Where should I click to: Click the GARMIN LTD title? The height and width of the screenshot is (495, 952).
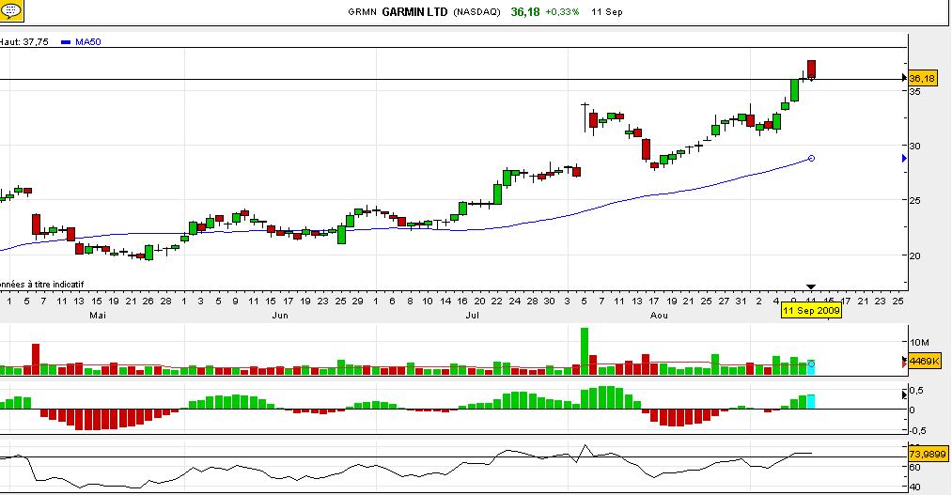point(414,11)
